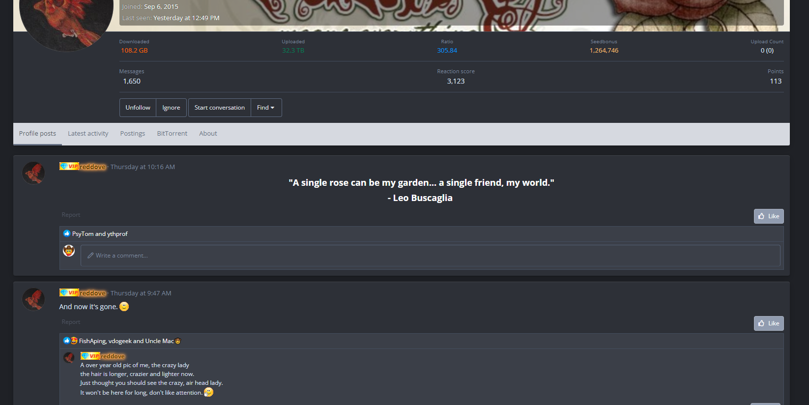This screenshot has width=809, height=405.
Task: Switch to the Latest activity tab
Action: click(88, 134)
